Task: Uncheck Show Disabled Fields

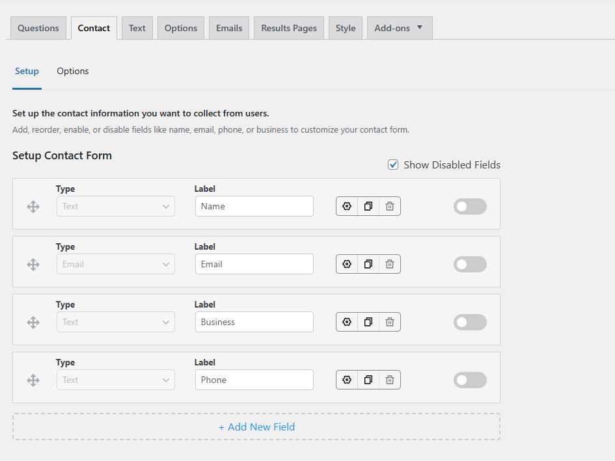Action: click(x=393, y=165)
